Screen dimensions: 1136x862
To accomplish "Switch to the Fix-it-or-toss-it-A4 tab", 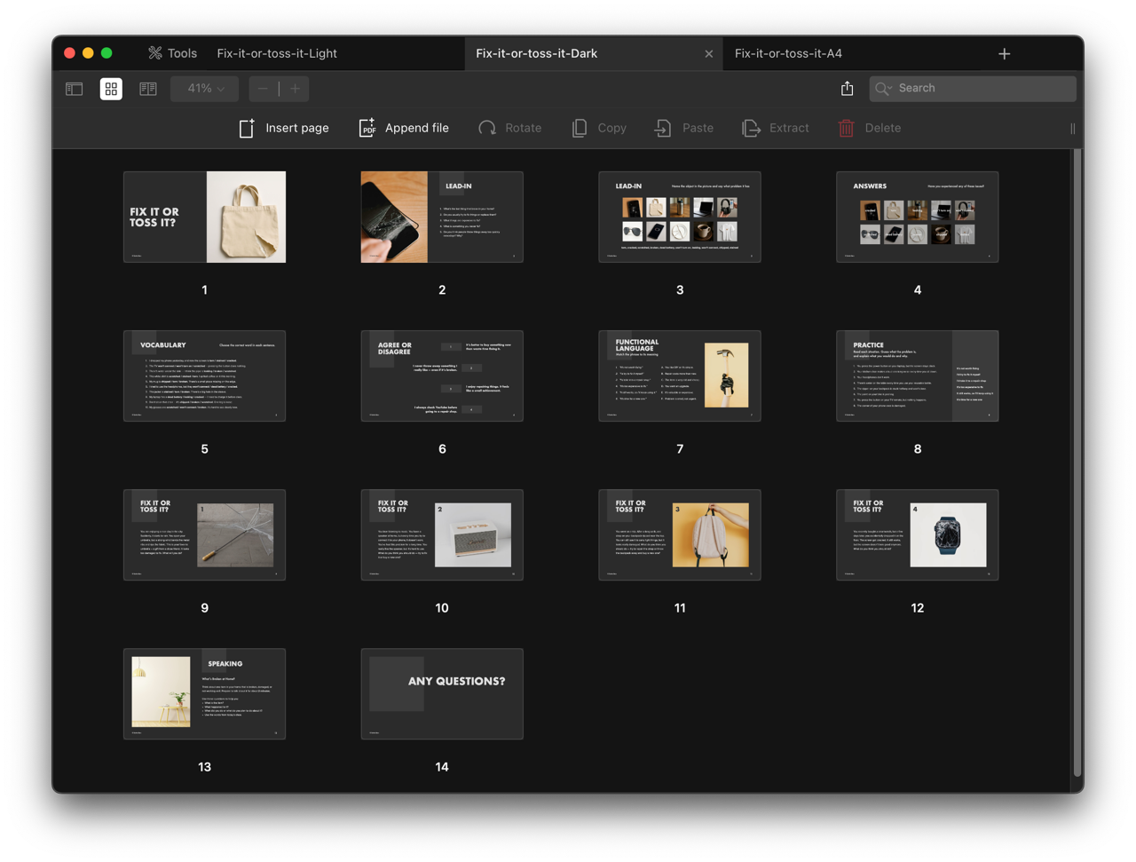I will click(788, 53).
